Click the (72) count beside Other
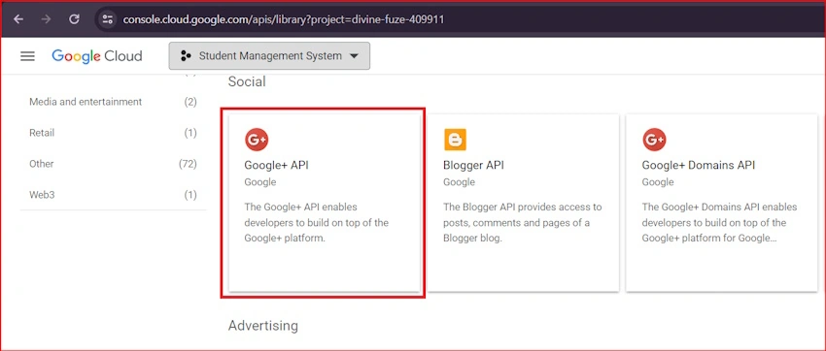 click(188, 164)
